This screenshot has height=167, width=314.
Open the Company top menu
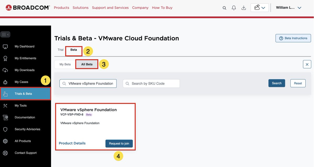[140, 8]
